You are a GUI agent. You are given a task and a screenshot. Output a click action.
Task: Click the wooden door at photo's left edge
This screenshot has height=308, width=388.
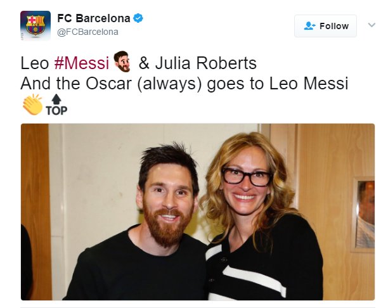click(x=35, y=209)
